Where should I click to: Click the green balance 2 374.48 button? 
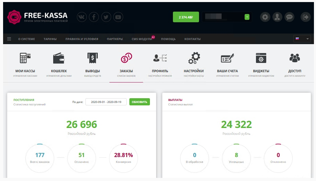186,17
